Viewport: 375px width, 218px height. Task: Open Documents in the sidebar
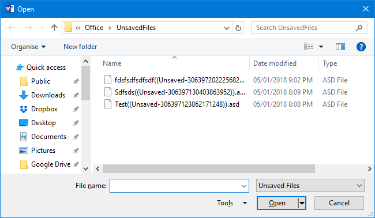(x=48, y=137)
